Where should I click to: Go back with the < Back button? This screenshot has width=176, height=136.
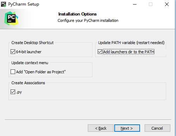pyautogui.click(x=101, y=128)
